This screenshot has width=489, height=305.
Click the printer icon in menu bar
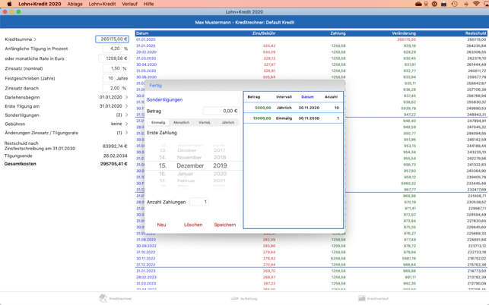[x=443, y=4]
